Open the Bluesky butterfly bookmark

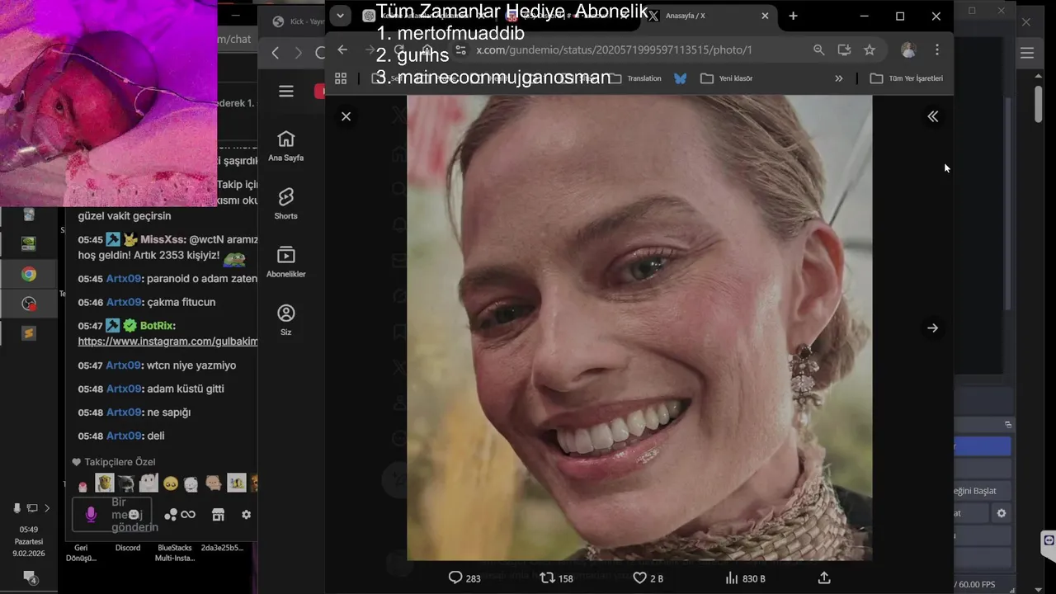pos(681,78)
